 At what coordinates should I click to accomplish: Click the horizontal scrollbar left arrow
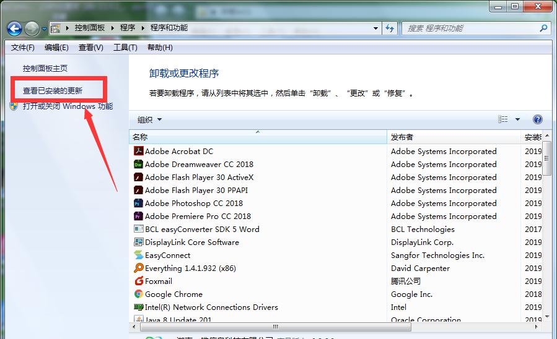(x=134, y=327)
